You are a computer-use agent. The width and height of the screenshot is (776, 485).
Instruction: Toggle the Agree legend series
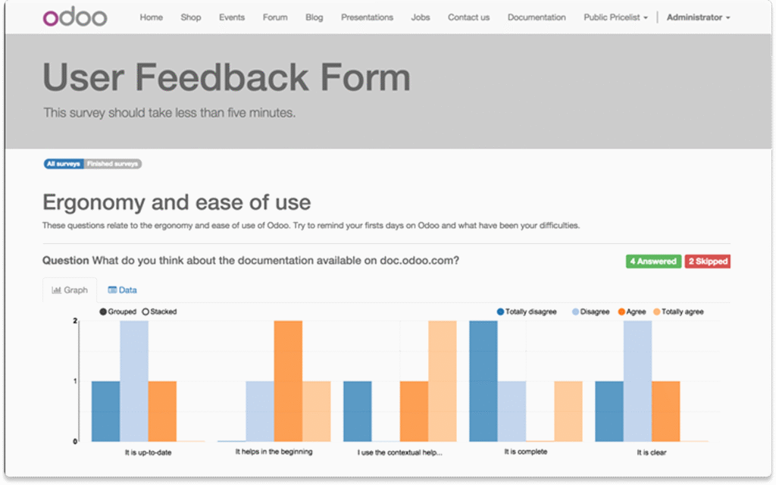pyautogui.click(x=621, y=311)
